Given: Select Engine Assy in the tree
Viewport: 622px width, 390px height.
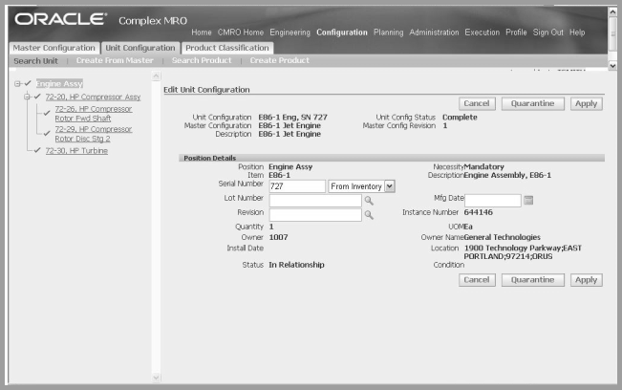Looking at the screenshot, I should (x=59, y=84).
